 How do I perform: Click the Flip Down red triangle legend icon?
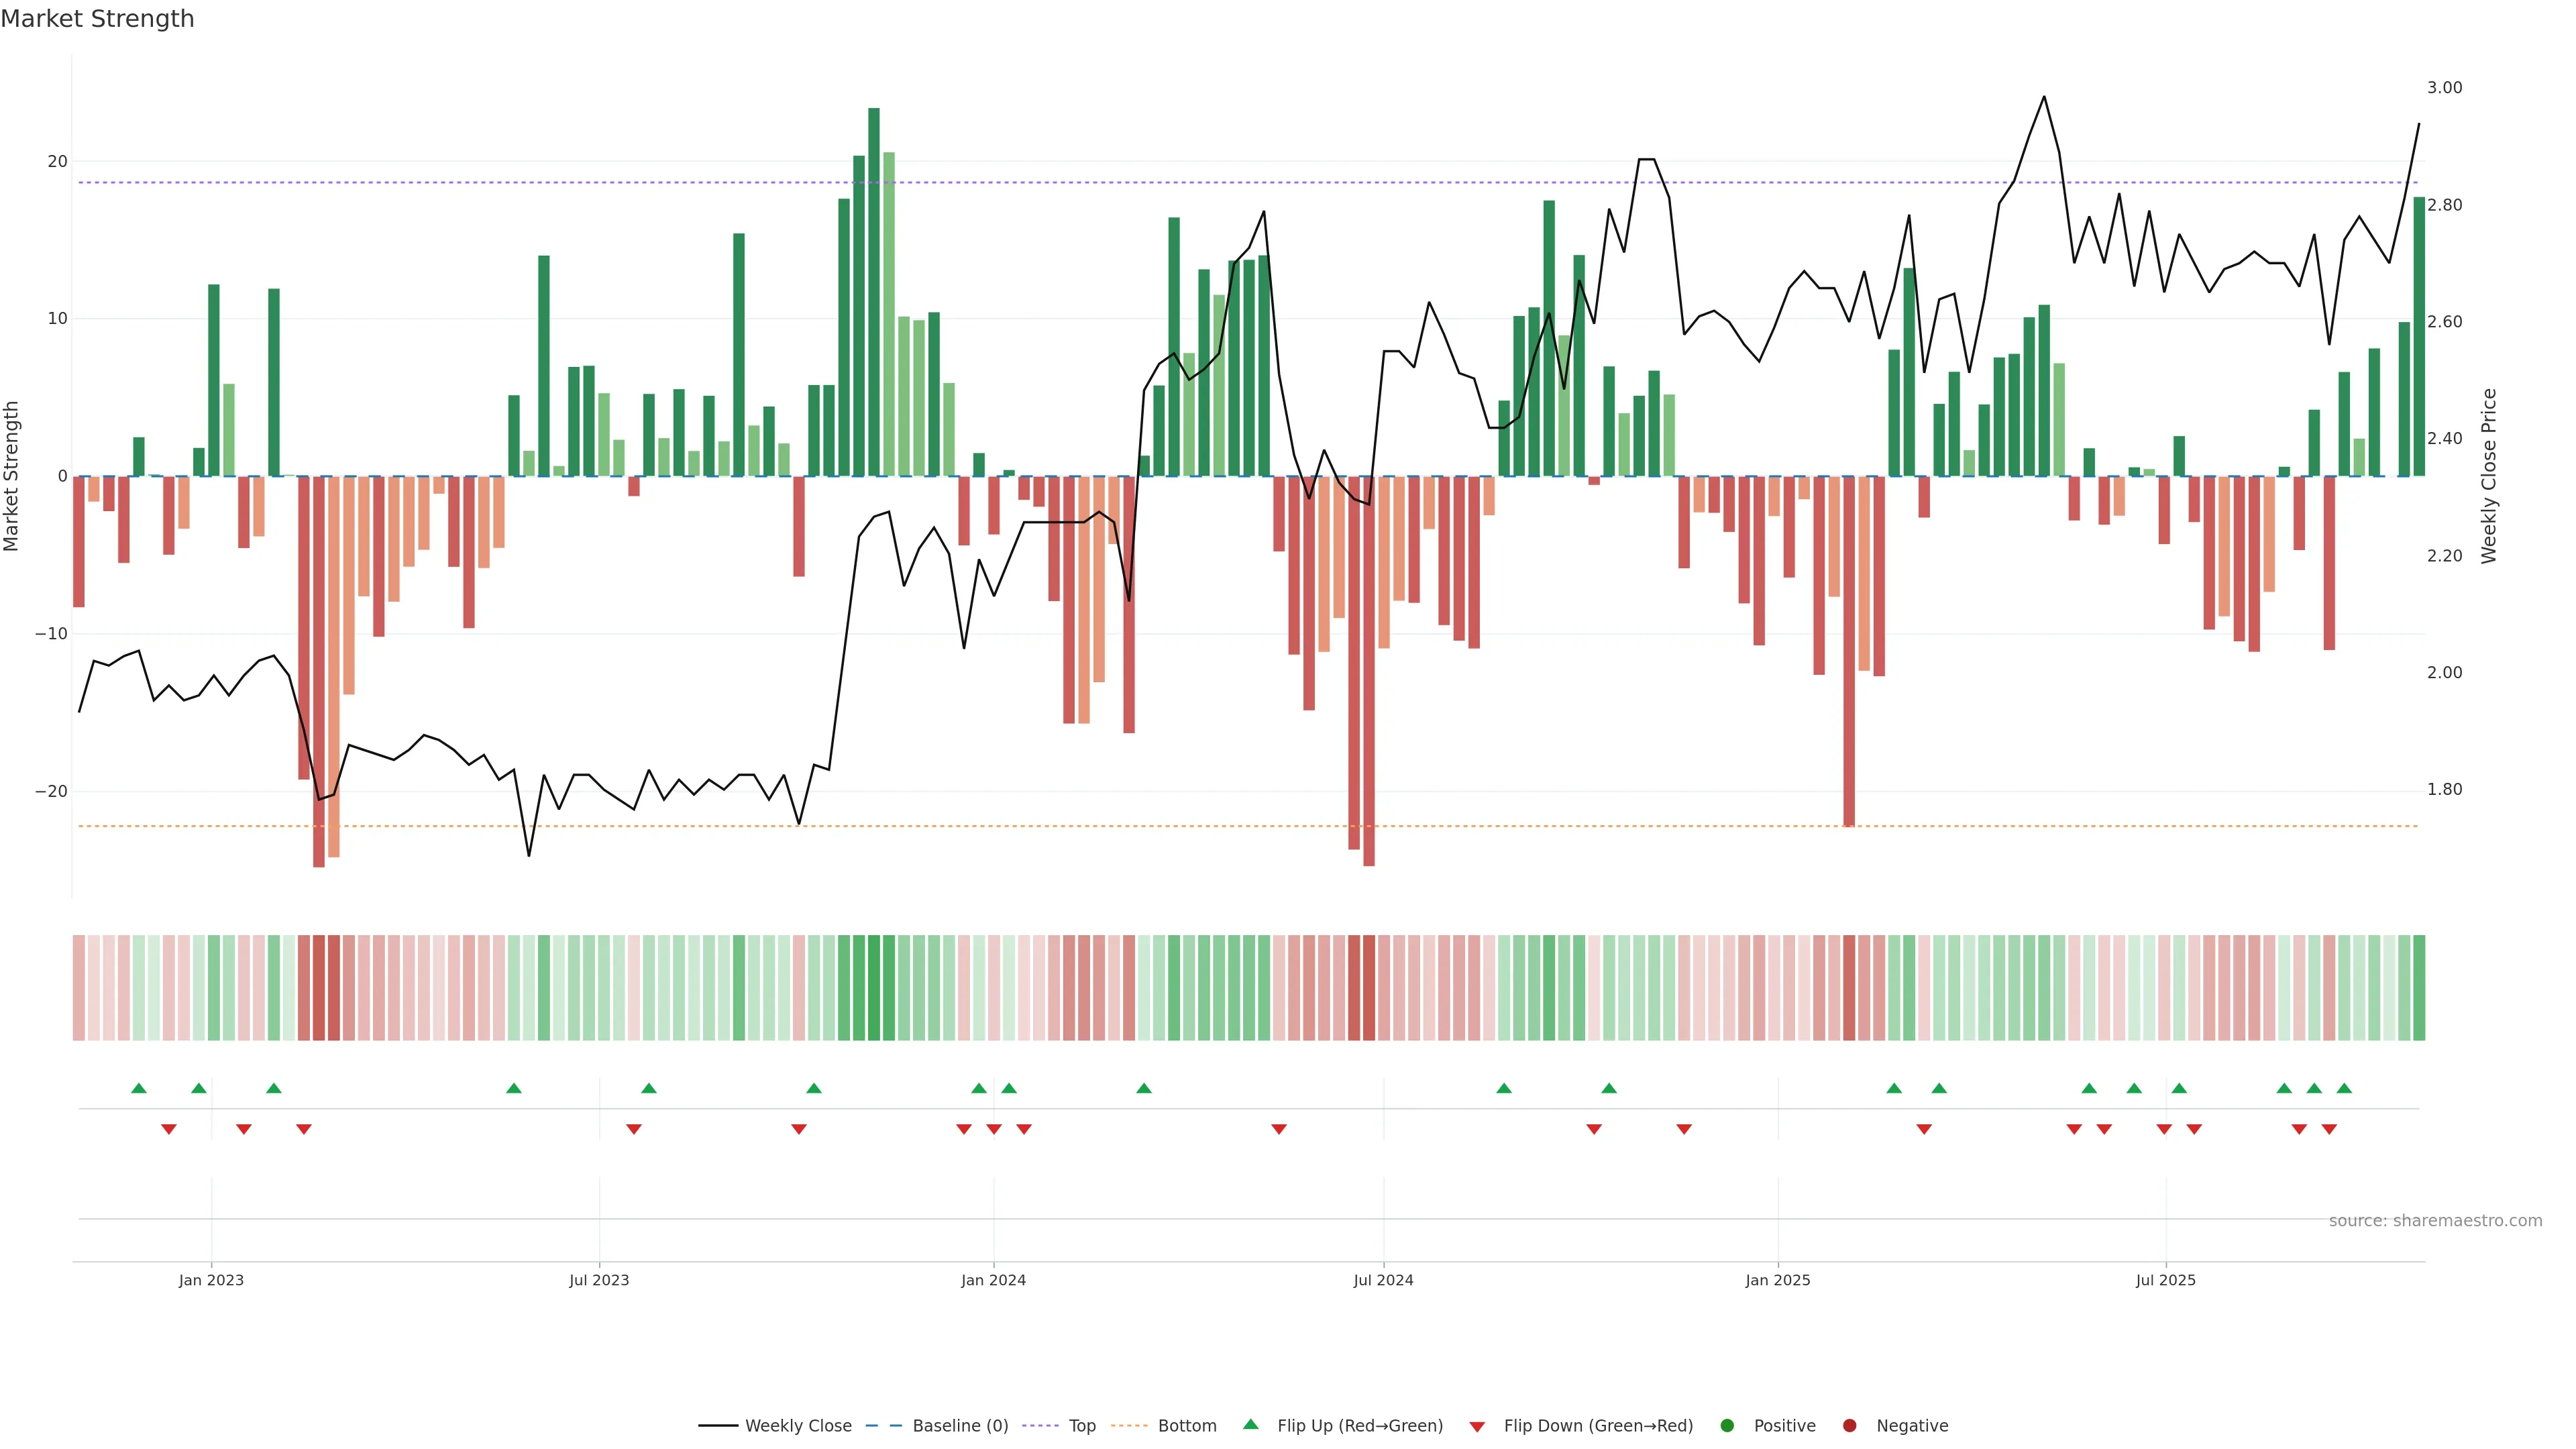point(1477,1427)
